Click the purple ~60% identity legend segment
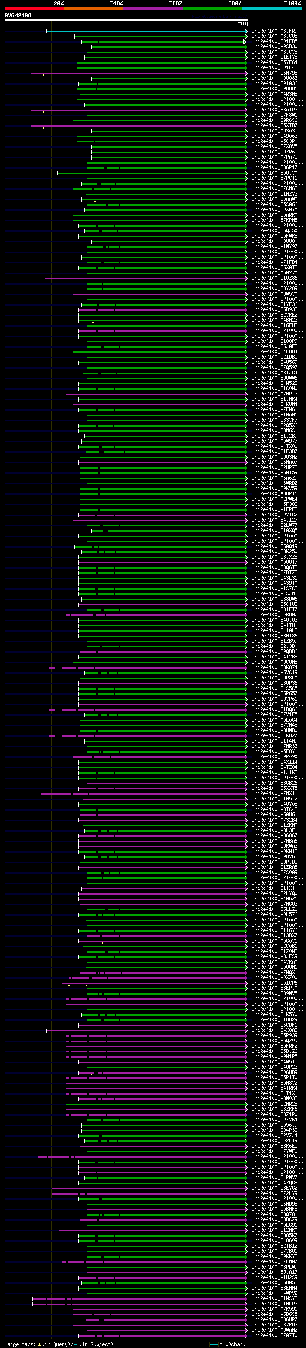Screen dimensions: 306x1348 (x=153, y=9)
